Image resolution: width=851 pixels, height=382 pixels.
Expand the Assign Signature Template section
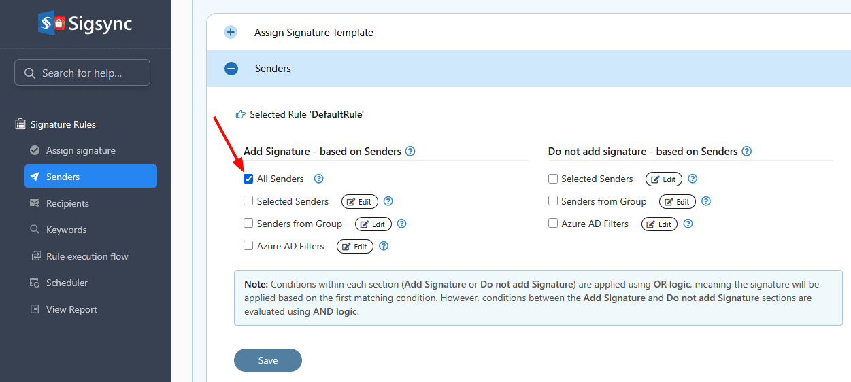(x=231, y=32)
